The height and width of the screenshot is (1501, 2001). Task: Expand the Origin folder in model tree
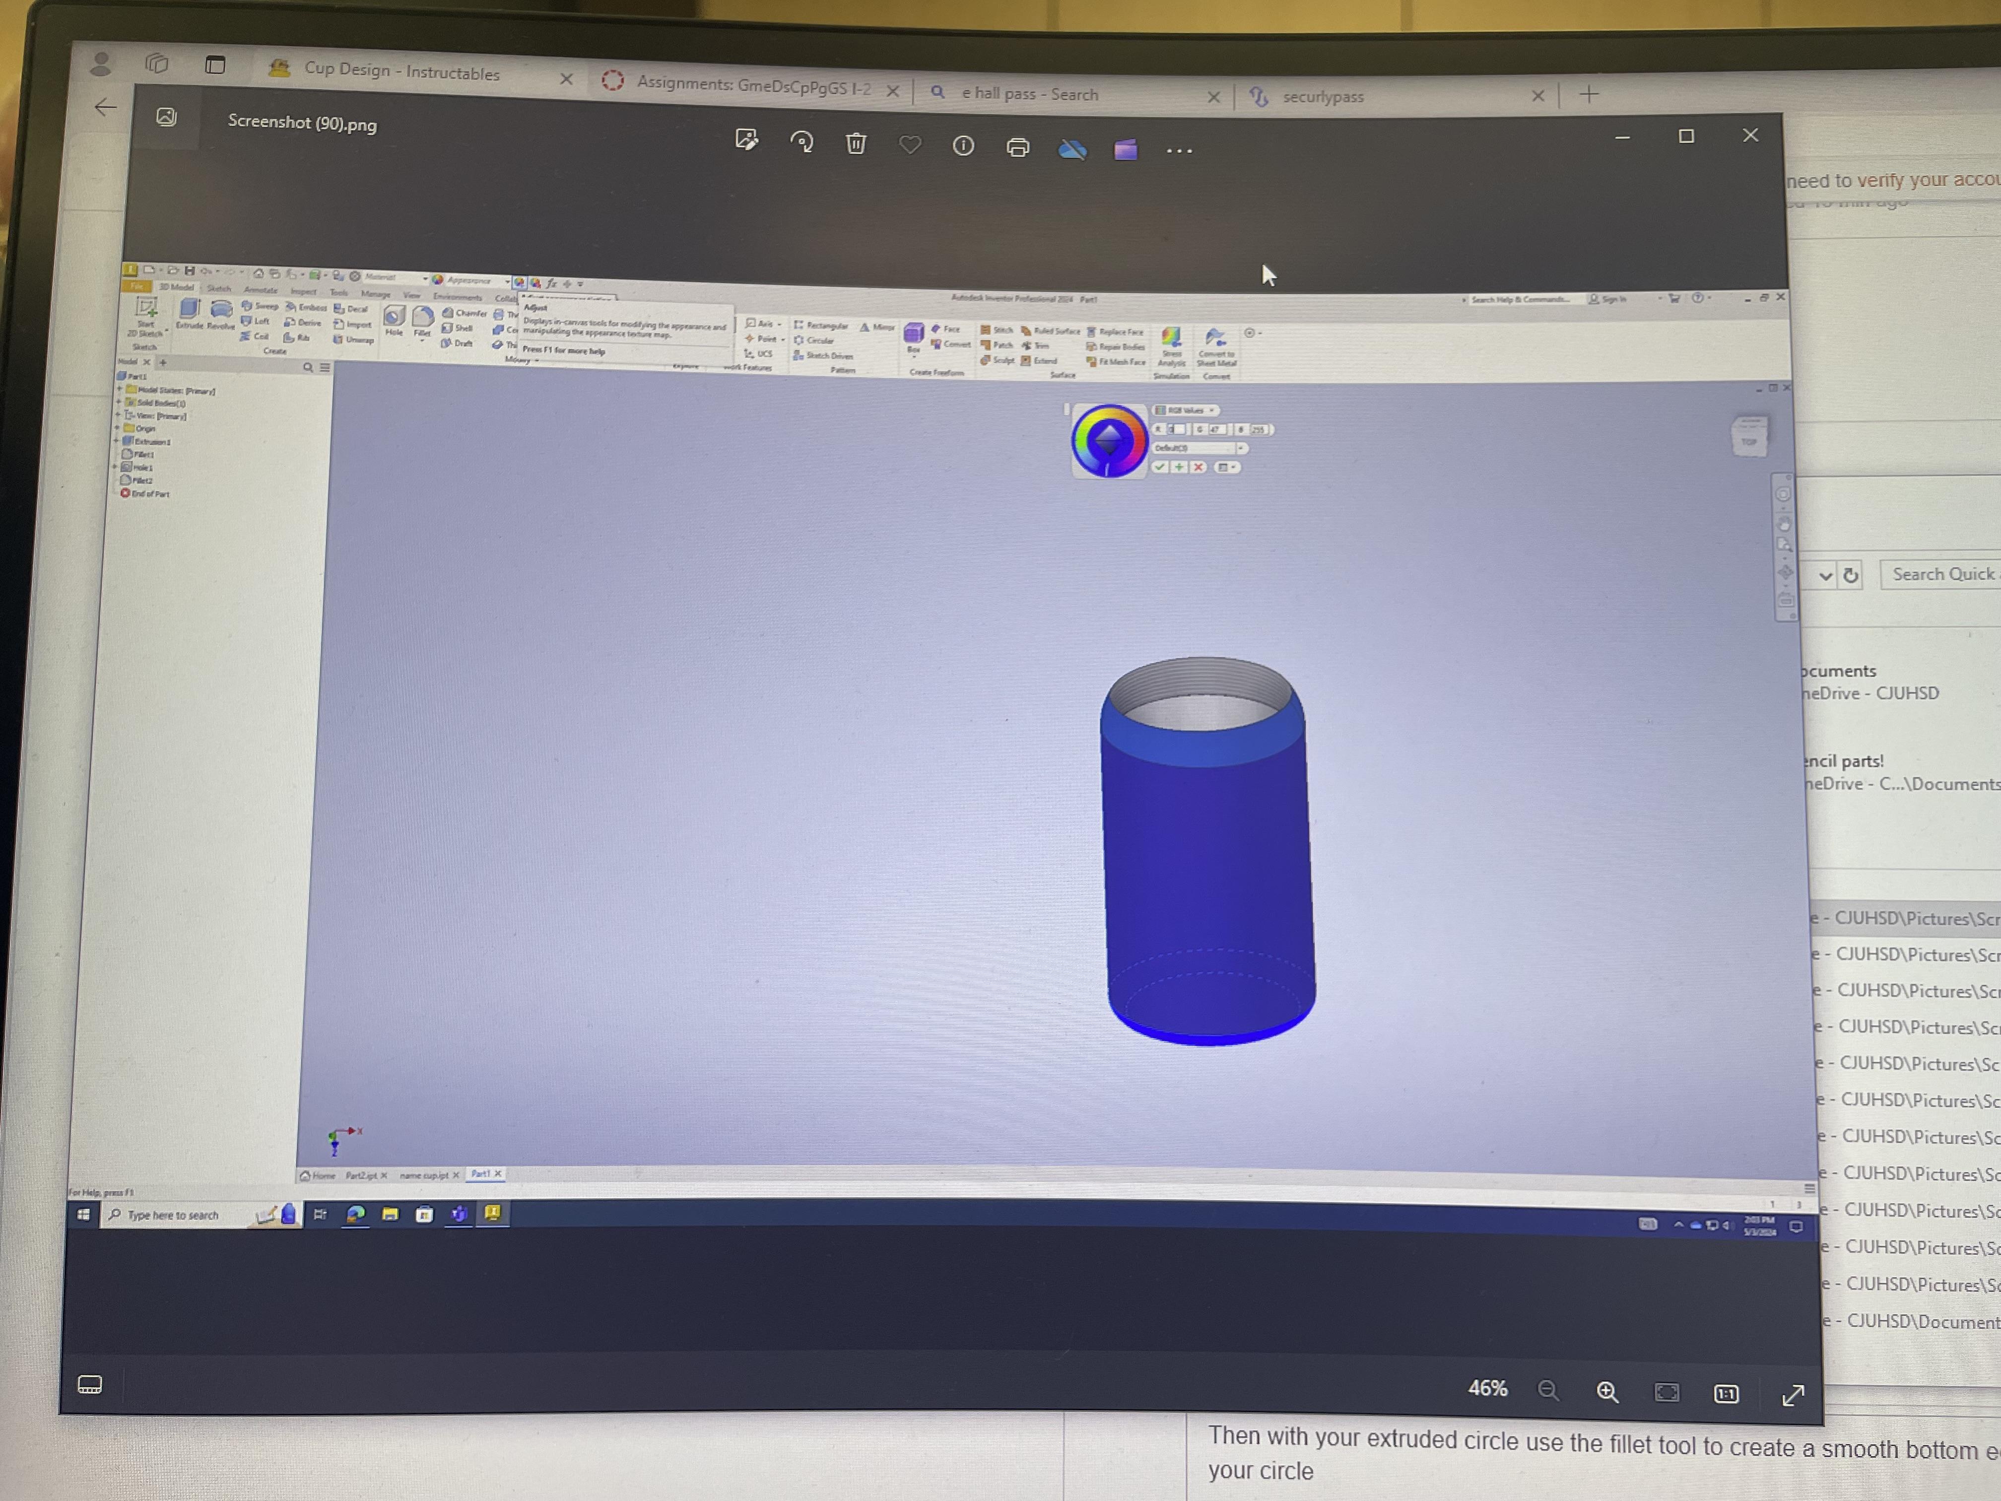118,428
